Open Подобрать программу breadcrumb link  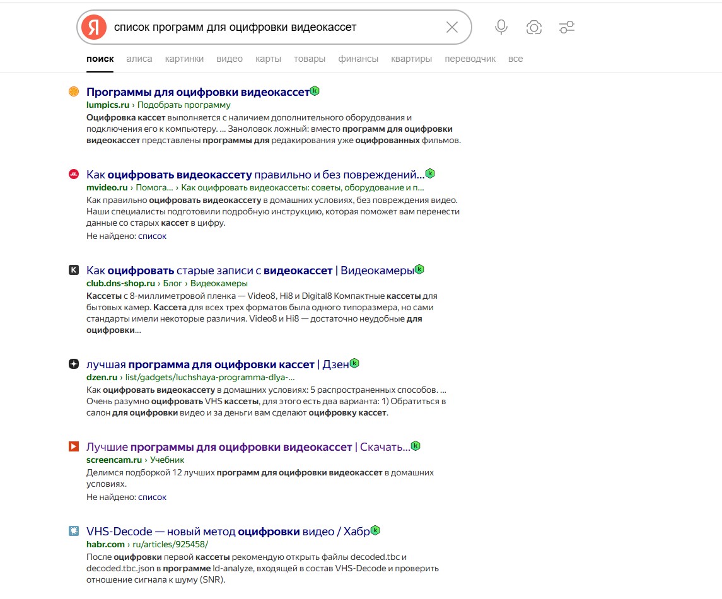(x=183, y=105)
